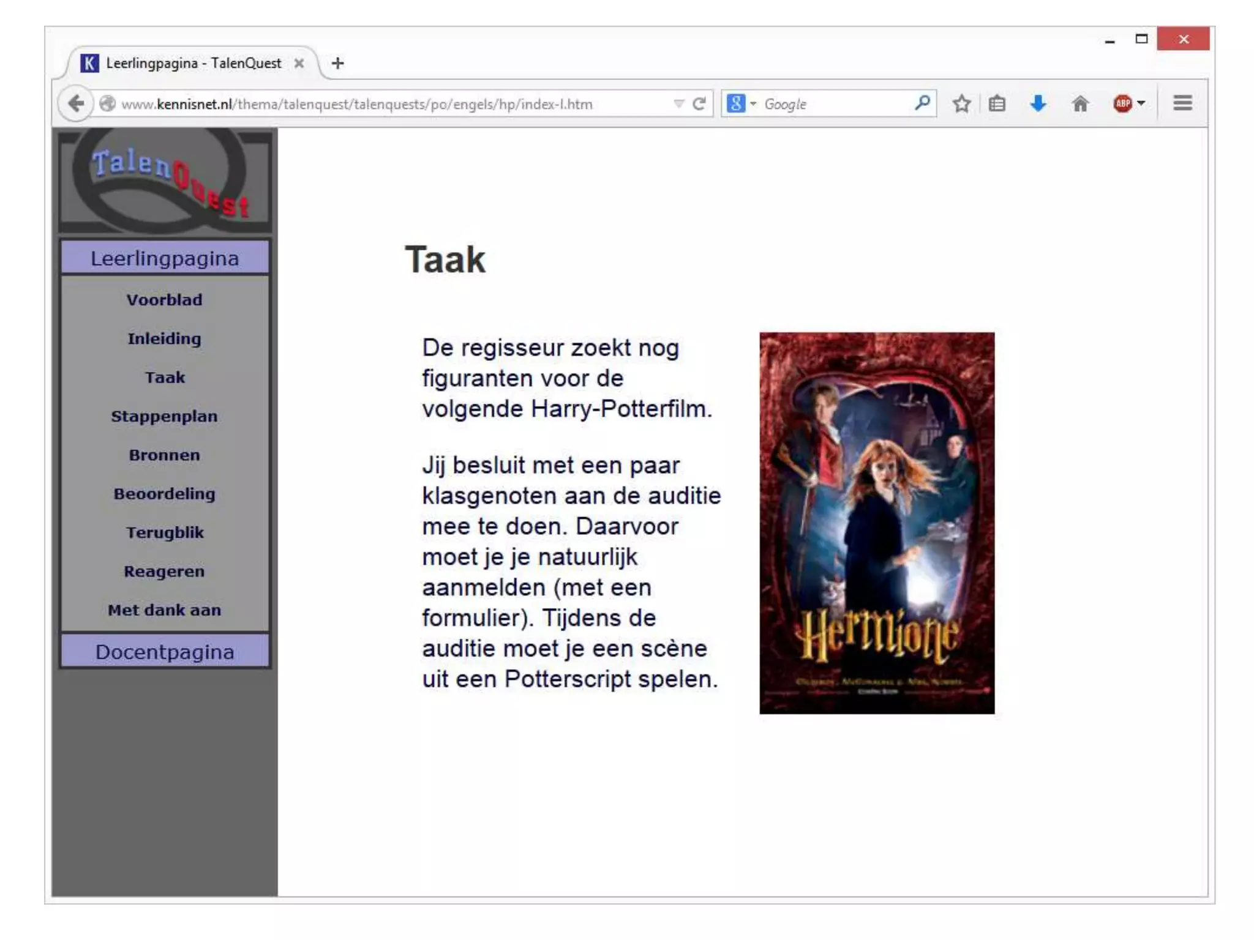The image size is (1254, 940).
Task: Open the hamburger menu button
Action: pos(1182,103)
